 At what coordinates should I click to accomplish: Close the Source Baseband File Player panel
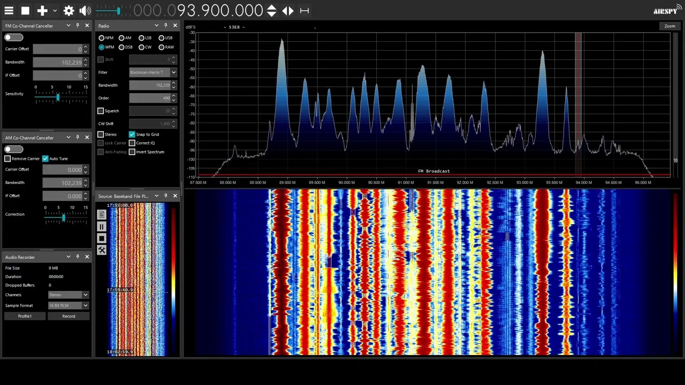coord(175,196)
